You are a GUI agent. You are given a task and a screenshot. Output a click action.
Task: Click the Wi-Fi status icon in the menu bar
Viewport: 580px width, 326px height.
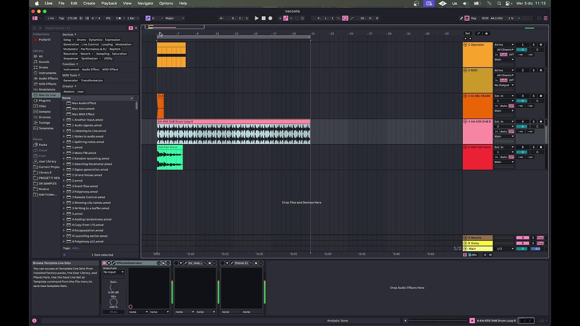coord(489,3)
